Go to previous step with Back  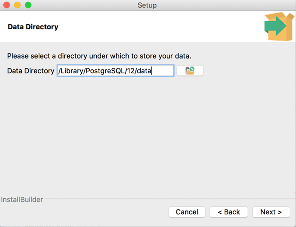229,212
